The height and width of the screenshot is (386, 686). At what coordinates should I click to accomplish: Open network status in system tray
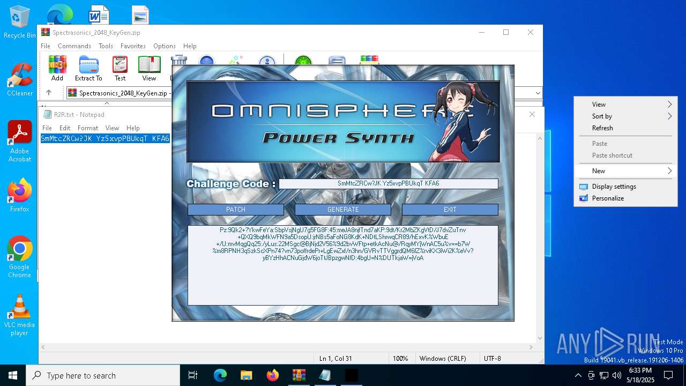pyautogui.click(x=604, y=375)
